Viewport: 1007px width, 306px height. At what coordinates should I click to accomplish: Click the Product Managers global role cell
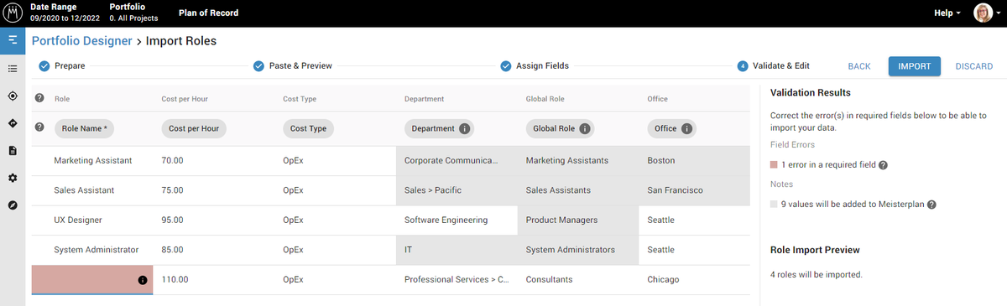pos(578,220)
